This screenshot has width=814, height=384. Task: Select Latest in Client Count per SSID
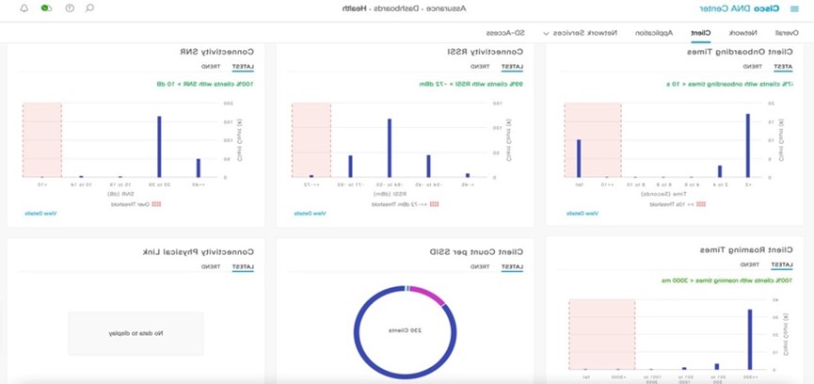(512, 266)
